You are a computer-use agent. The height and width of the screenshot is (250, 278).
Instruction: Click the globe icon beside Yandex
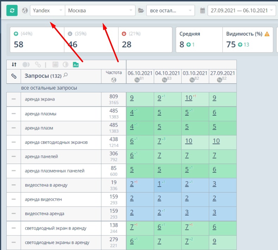tap(25, 11)
